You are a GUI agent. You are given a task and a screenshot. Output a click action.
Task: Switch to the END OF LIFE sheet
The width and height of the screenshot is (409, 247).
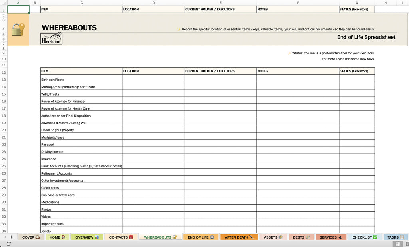201,237
